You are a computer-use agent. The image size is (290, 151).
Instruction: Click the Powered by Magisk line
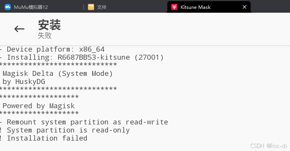pyautogui.click(x=39, y=106)
